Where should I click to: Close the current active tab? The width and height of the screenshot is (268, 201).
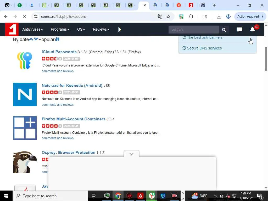[x=144, y=5]
